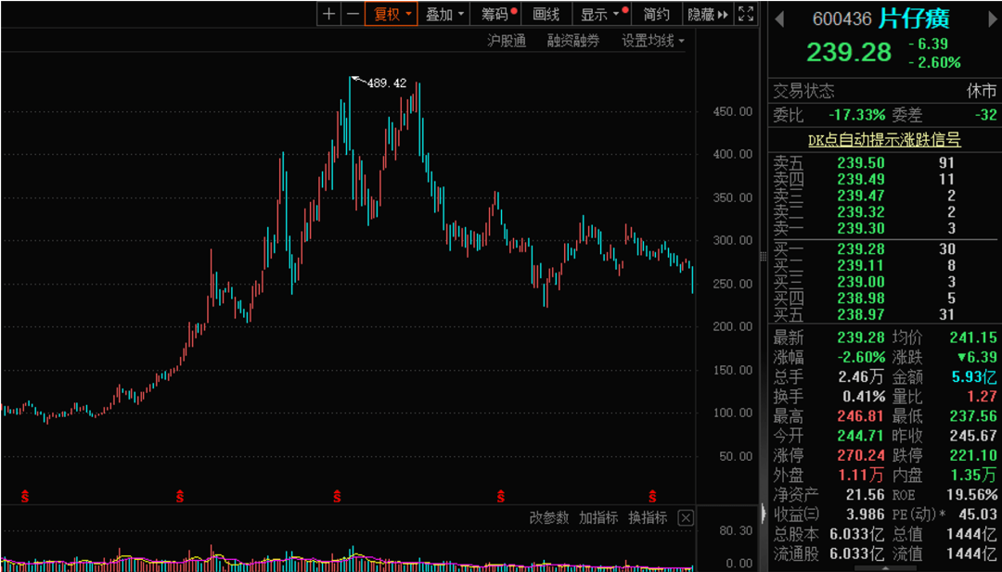Zoom in the K-line chart with plus button
Image resolution: width=1002 pixels, height=572 pixels.
pos(329,14)
